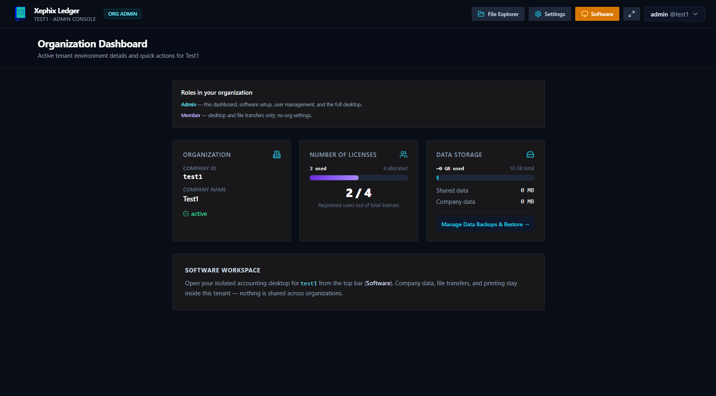Click the 2 / 4 license count

click(359, 193)
